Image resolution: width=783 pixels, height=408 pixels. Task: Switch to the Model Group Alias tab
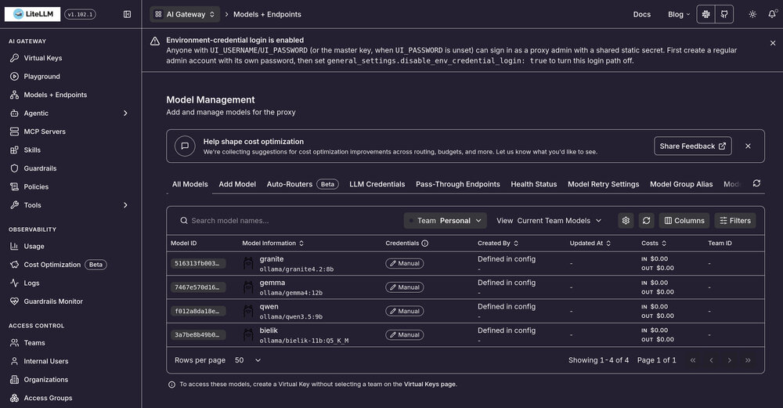681,184
